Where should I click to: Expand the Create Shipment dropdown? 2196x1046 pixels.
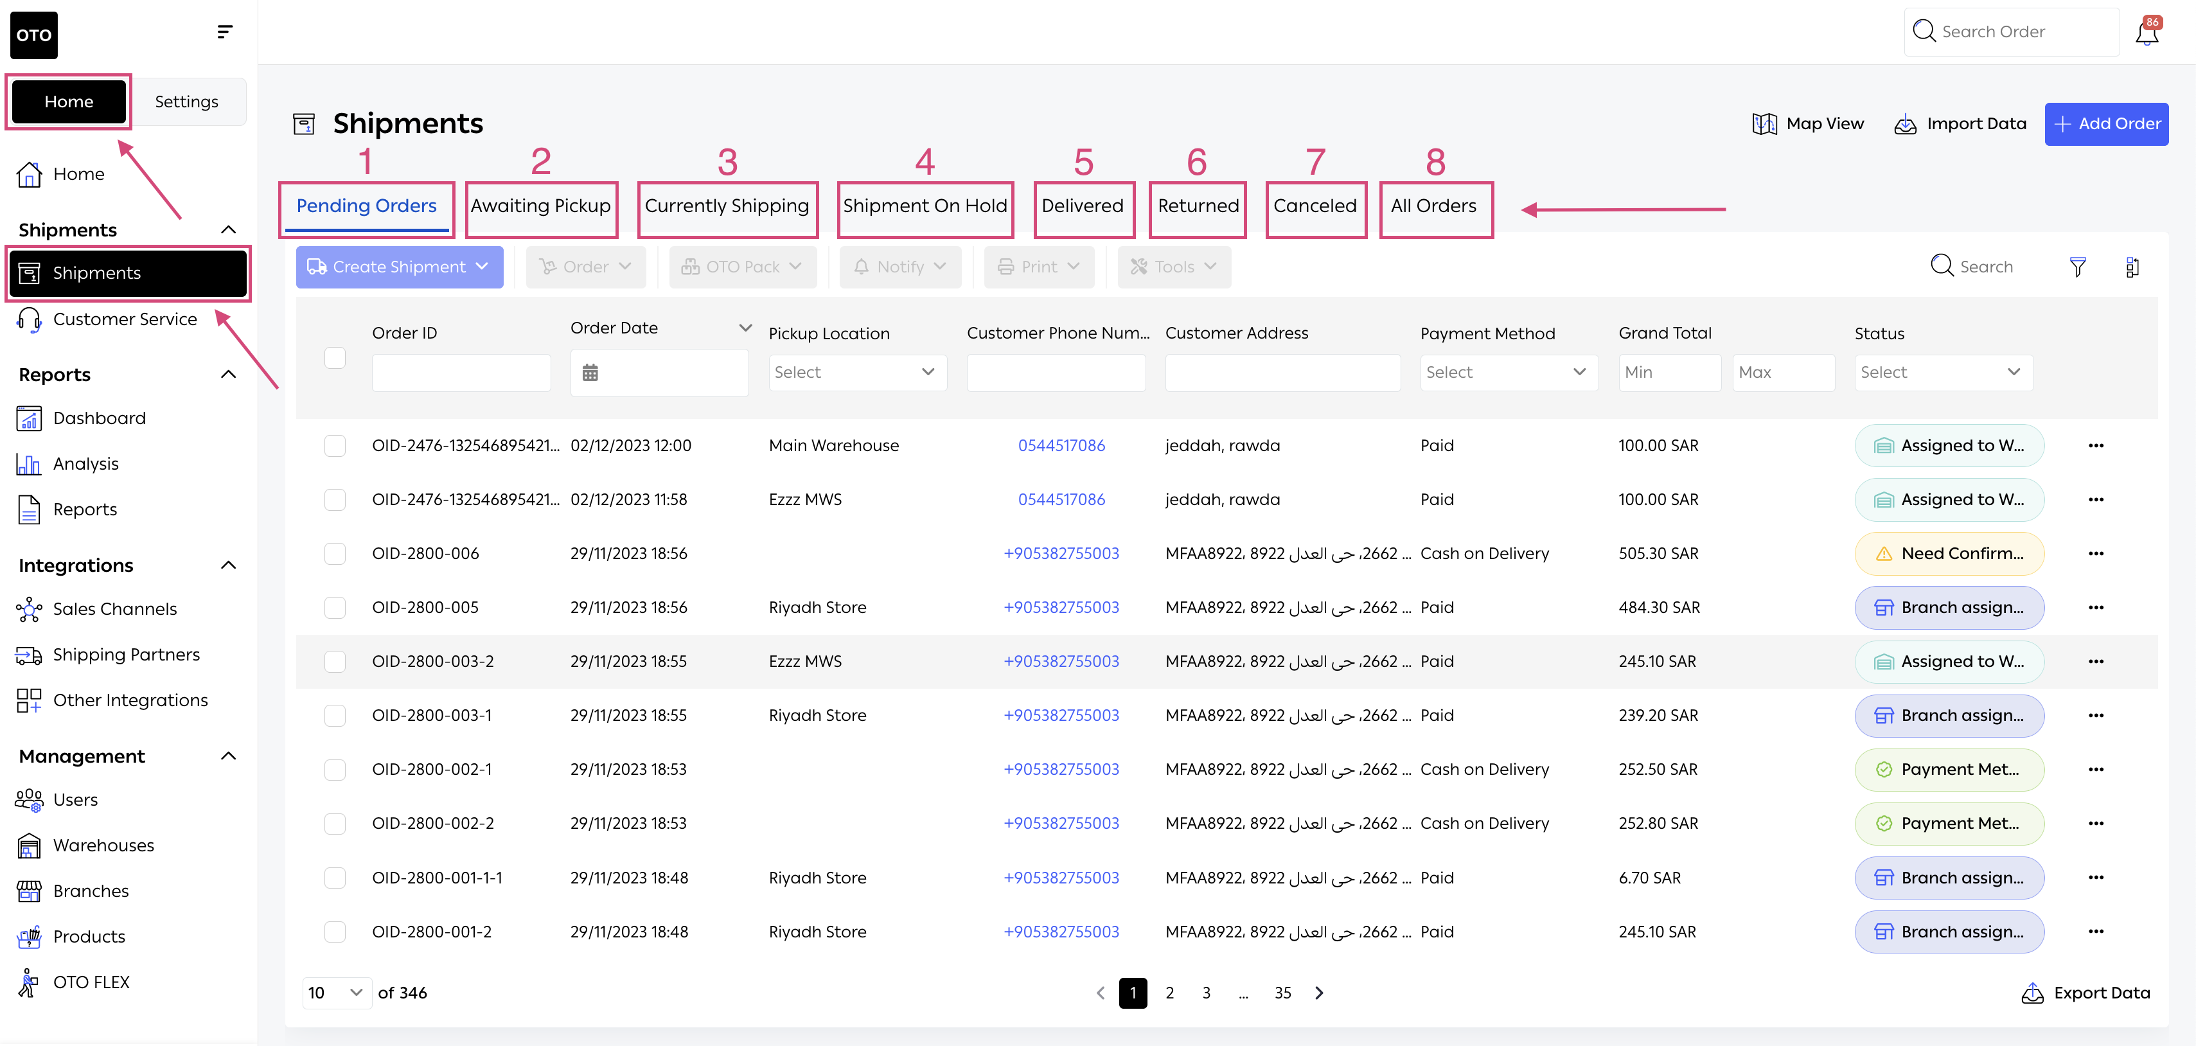click(x=399, y=267)
